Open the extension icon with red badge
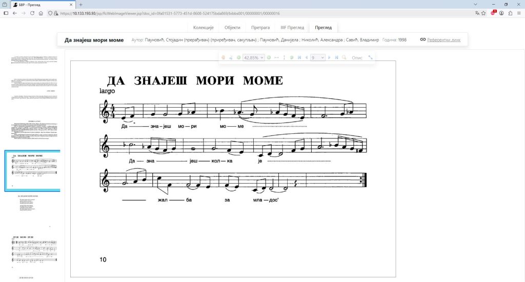 [x=493, y=13]
